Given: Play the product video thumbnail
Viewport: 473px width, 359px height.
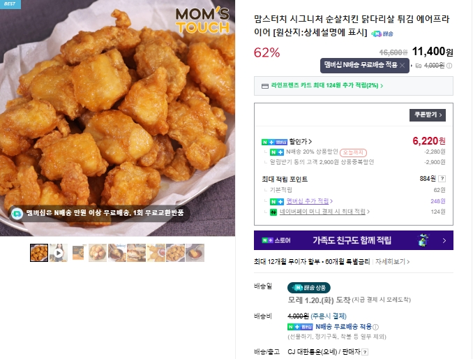Looking at the screenshot, I should pyautogui.click(x=59, y=253).
